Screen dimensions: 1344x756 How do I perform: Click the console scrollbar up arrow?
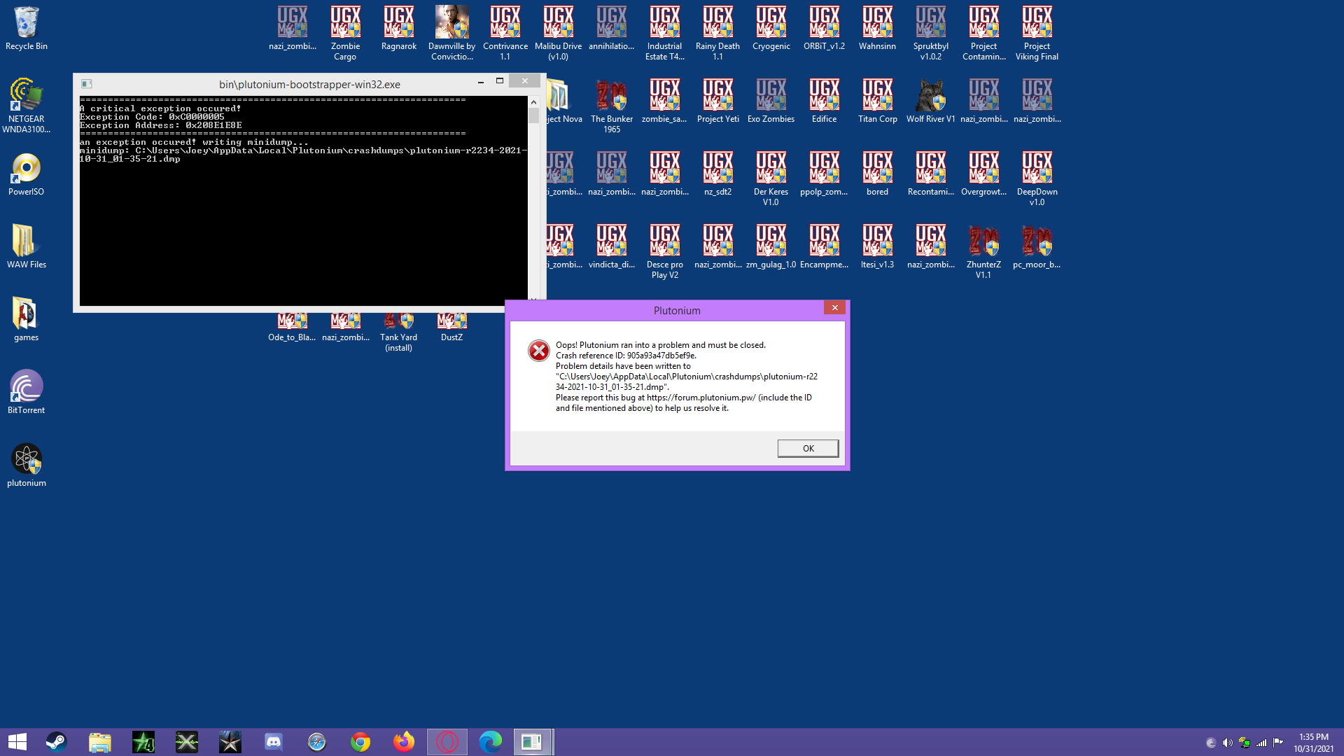pyautogui.click(x=534, y=102)
